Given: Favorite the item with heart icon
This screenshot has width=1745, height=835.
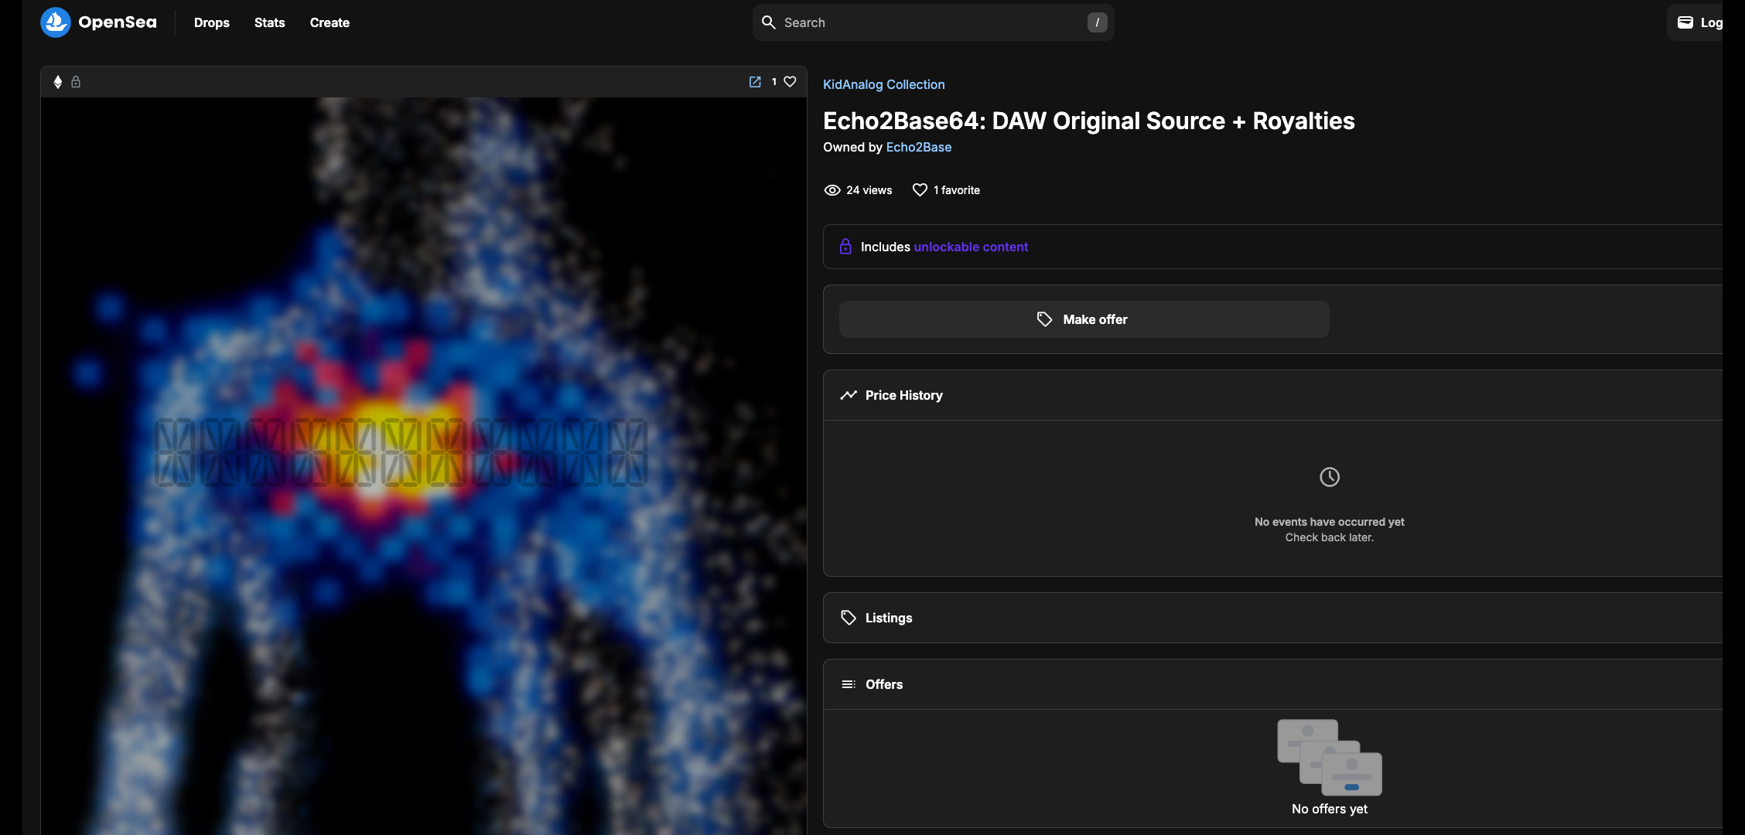Looking at the screenshot, I should 790,82.
